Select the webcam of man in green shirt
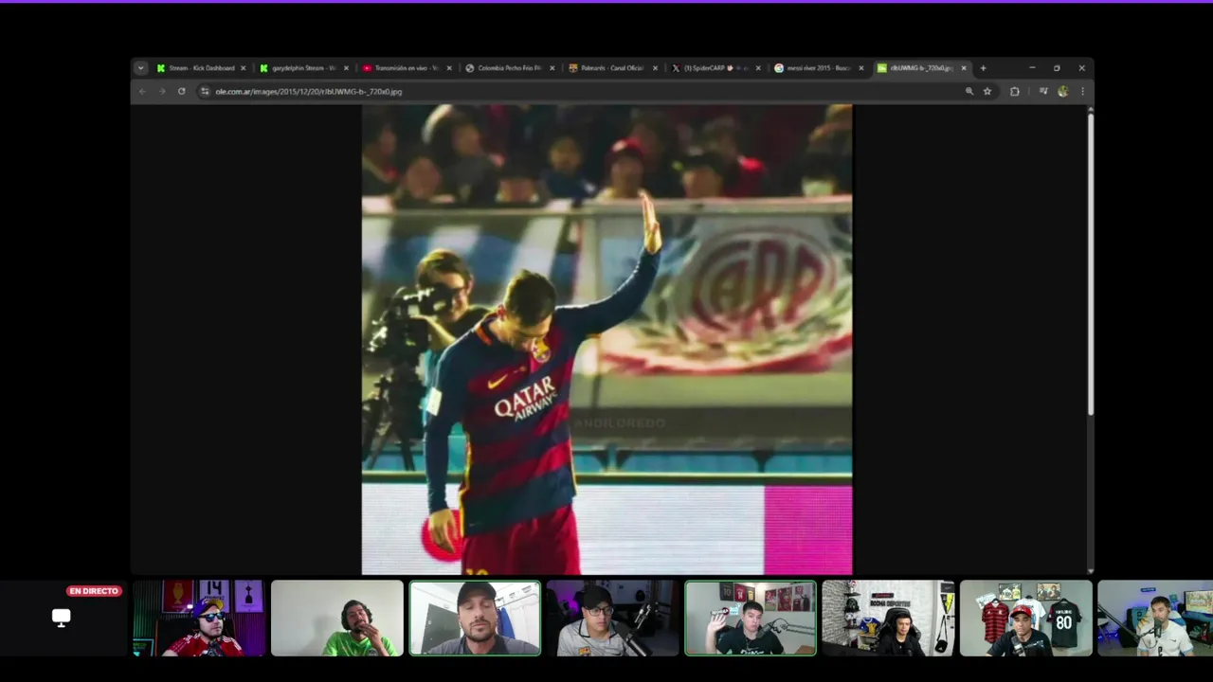The image size is (1213, 682). tap(336, 618)
